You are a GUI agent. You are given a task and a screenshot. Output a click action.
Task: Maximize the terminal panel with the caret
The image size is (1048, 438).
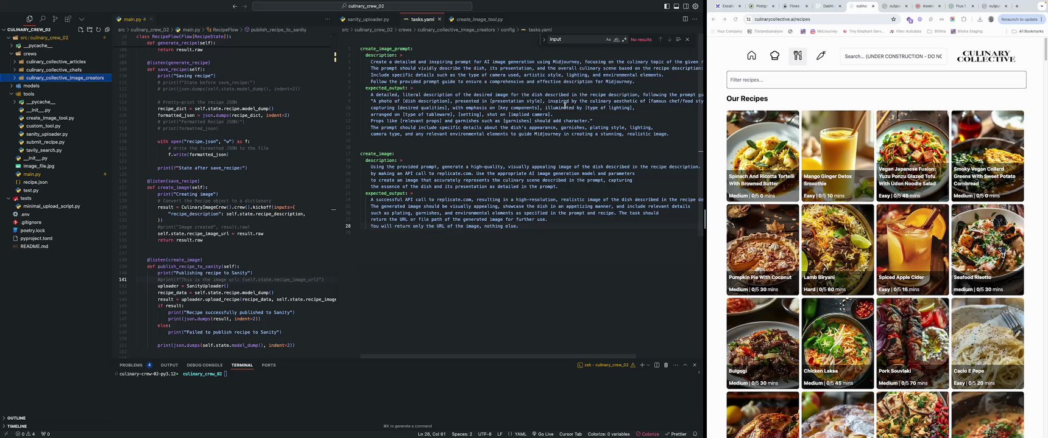(685, 365)
